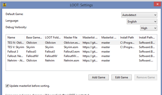Click the Oblivion.es... master file cell
This screenshot has height=95, width=162.
[x=72, y=43]
